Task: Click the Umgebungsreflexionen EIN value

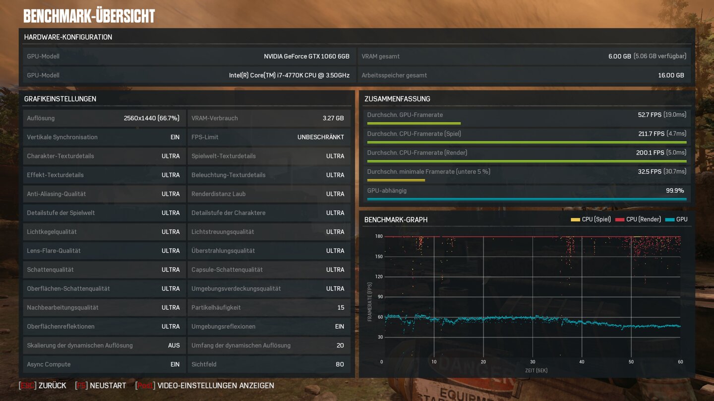Action: (340, 326)
